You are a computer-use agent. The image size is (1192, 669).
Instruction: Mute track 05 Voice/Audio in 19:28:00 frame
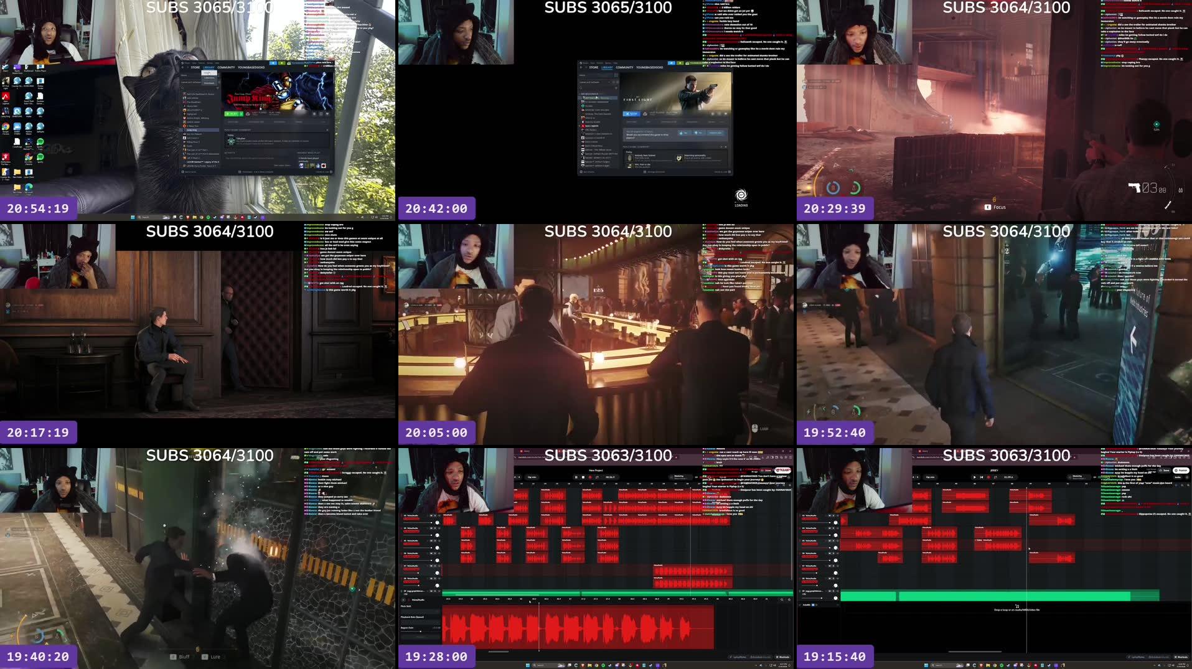[431, 541]
